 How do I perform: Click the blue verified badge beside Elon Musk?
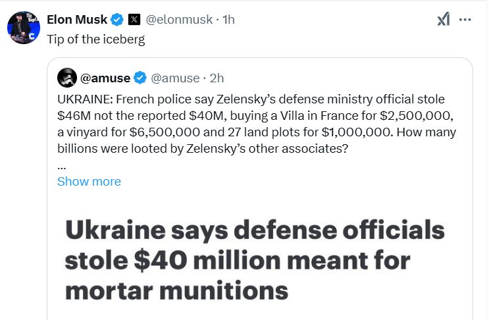tap(117, 20)
